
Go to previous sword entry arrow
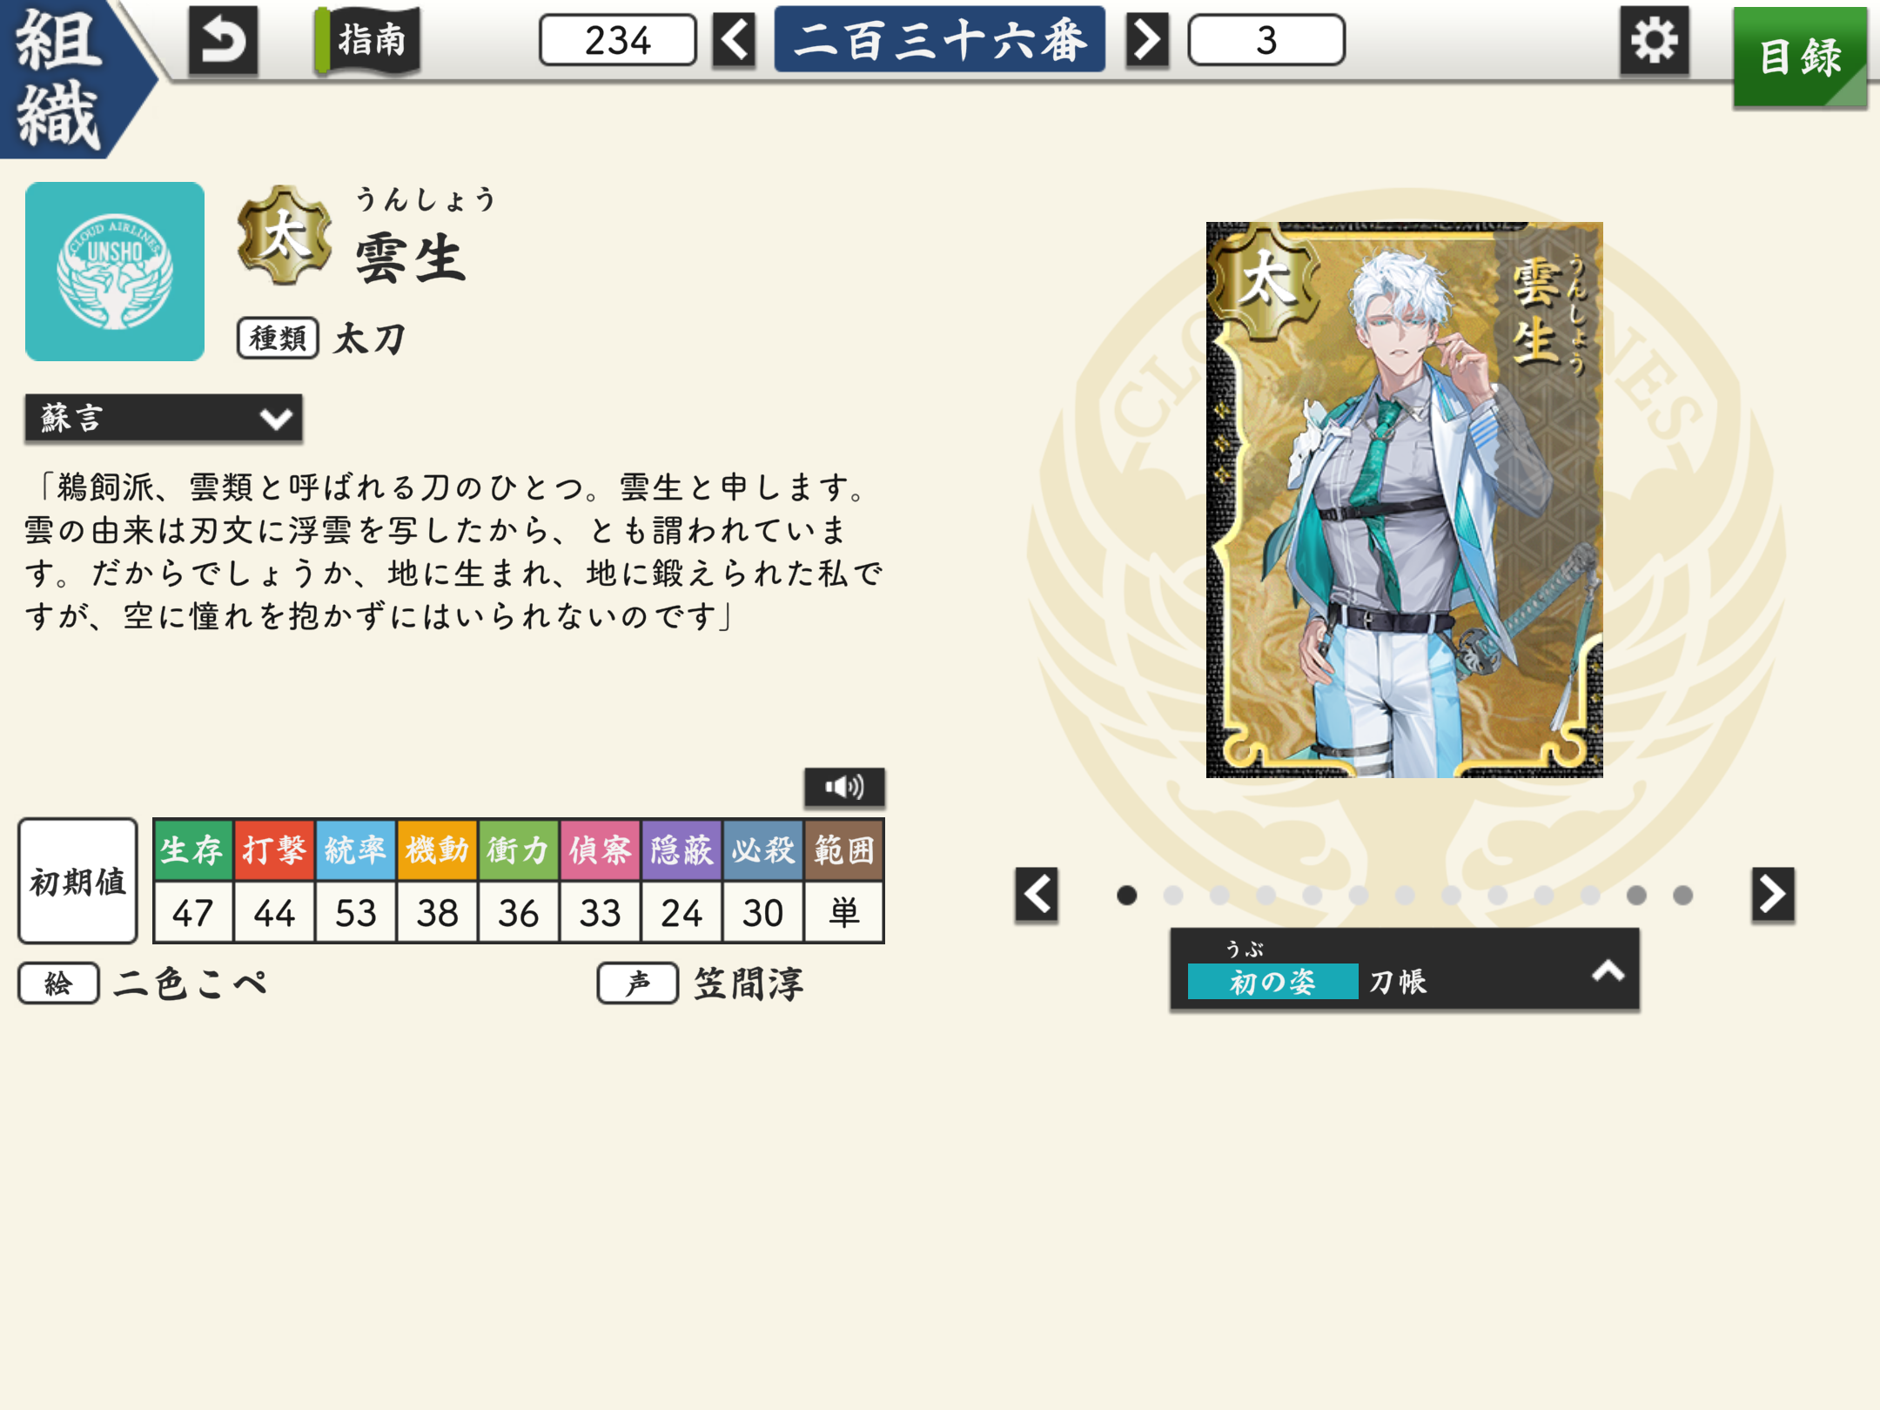pyautogui.click(x=734, y=40)
